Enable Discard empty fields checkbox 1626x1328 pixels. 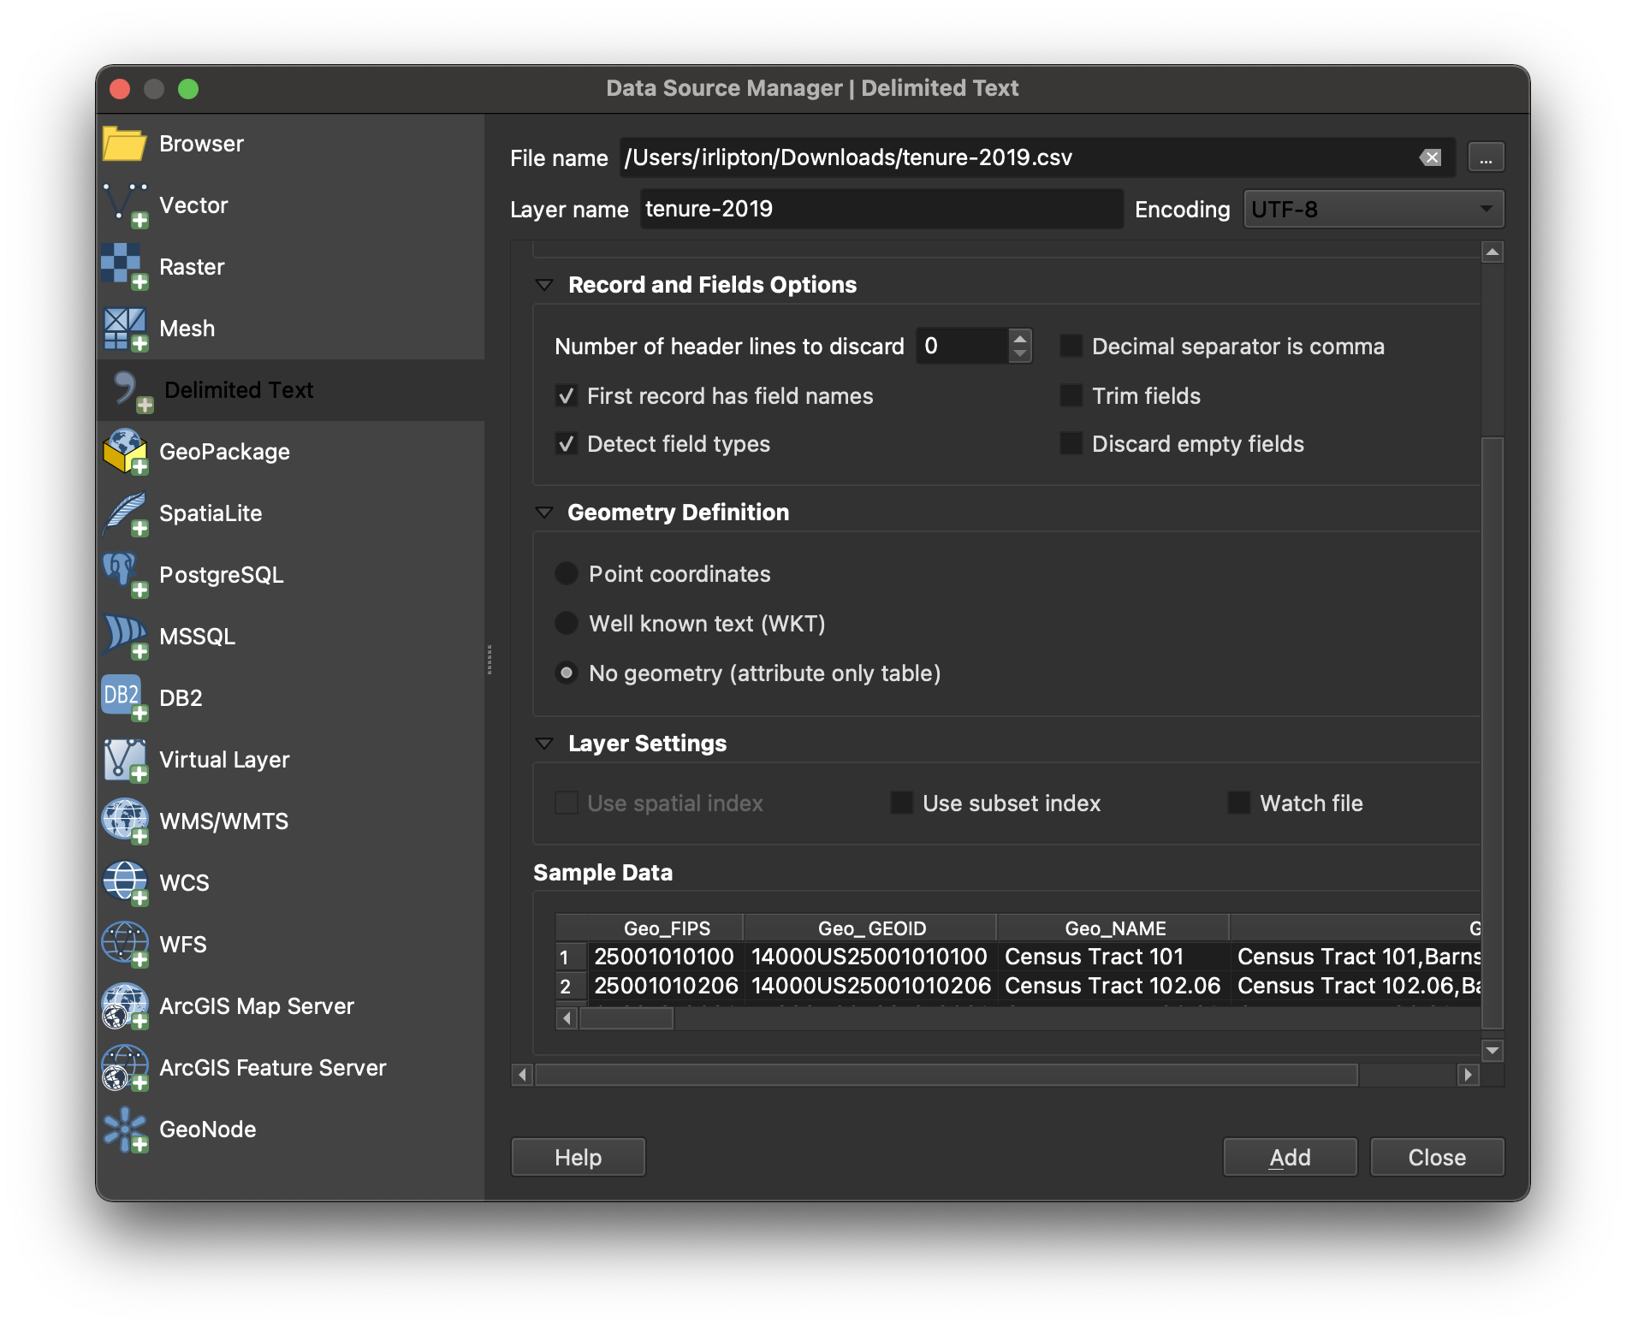1071,443
